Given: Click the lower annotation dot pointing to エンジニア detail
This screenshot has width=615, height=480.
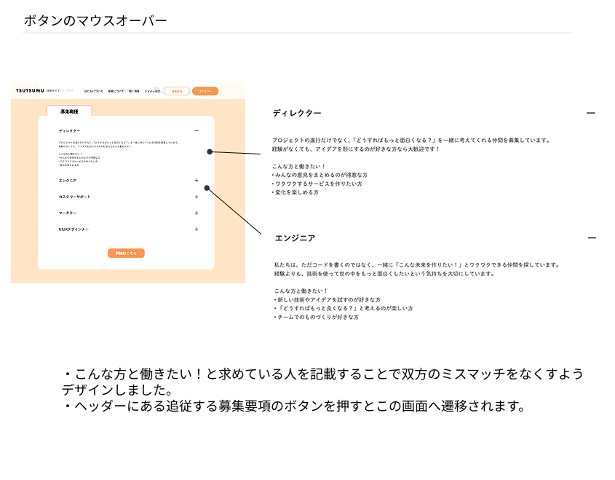Looking at the screenshot, I should [x=207, y=188].
